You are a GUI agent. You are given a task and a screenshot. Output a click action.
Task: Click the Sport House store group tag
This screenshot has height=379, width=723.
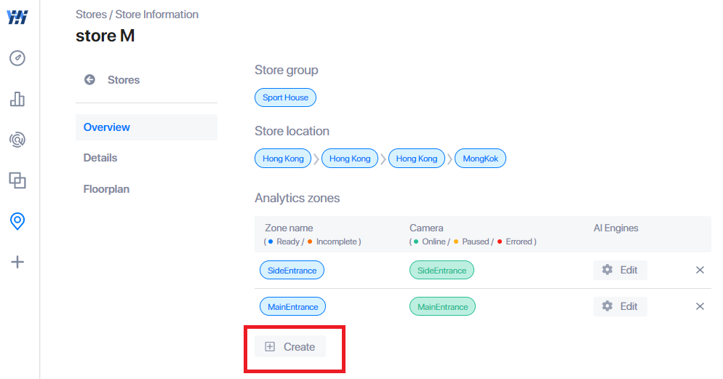pos(285,97)
